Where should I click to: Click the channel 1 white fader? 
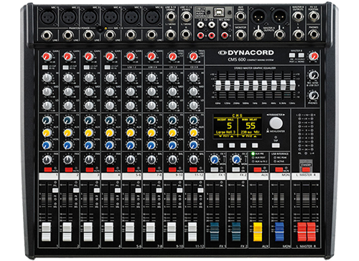click(47, 232)
